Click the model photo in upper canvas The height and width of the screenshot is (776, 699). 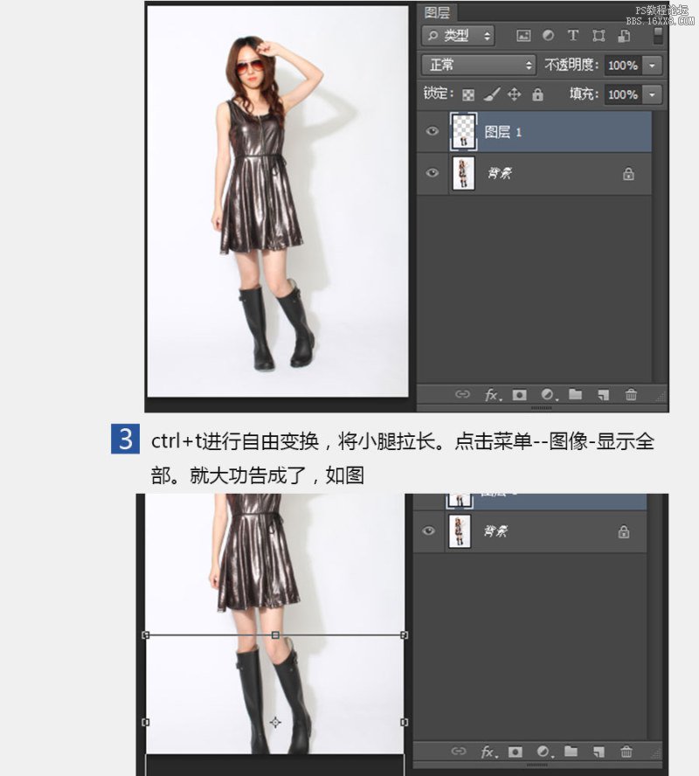tap(278, 201)
